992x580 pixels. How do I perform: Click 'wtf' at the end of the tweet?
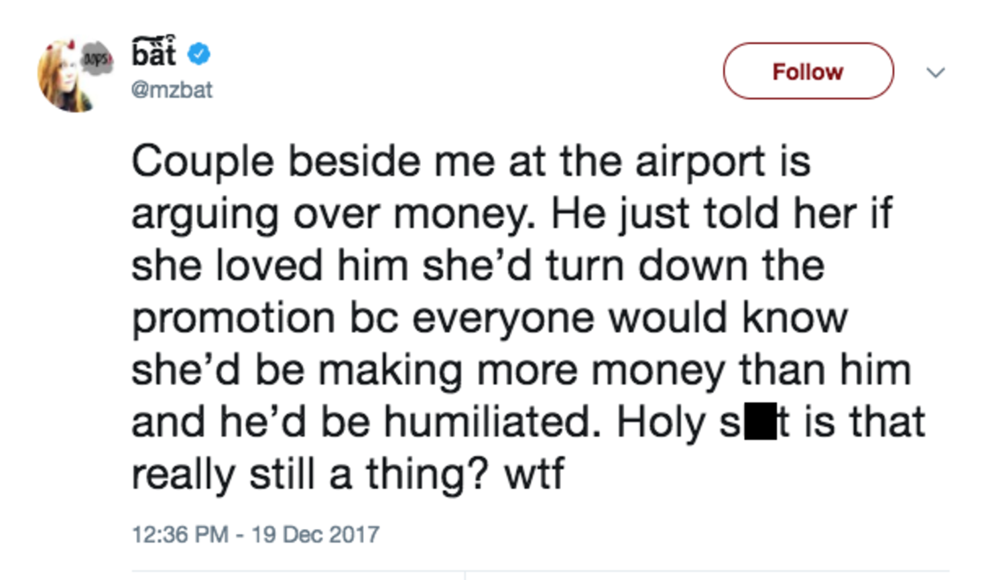[x=534, y=474]
